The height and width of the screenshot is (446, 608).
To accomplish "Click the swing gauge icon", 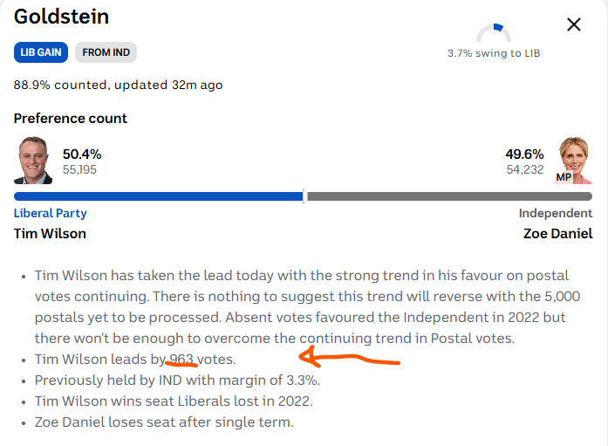I will coord(494,32).
